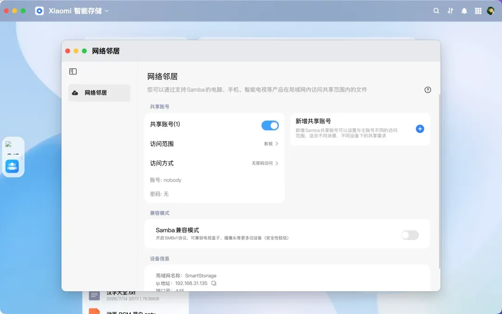
Task: Click the settings window vertical scrollbar
Action: tap(439, 181)
